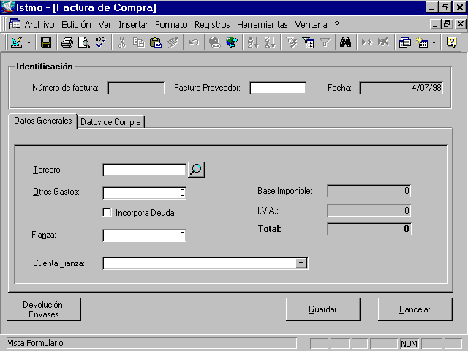Click the Format Painter brush icon

(x=173, y=42)
